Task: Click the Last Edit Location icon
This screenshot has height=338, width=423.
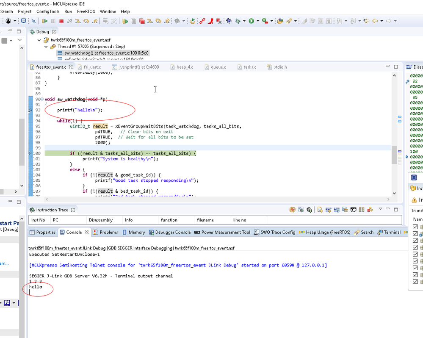Action: (x=366, y=21)
